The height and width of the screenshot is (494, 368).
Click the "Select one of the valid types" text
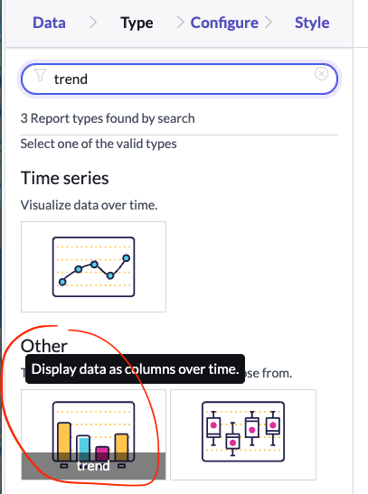[99, 144]
